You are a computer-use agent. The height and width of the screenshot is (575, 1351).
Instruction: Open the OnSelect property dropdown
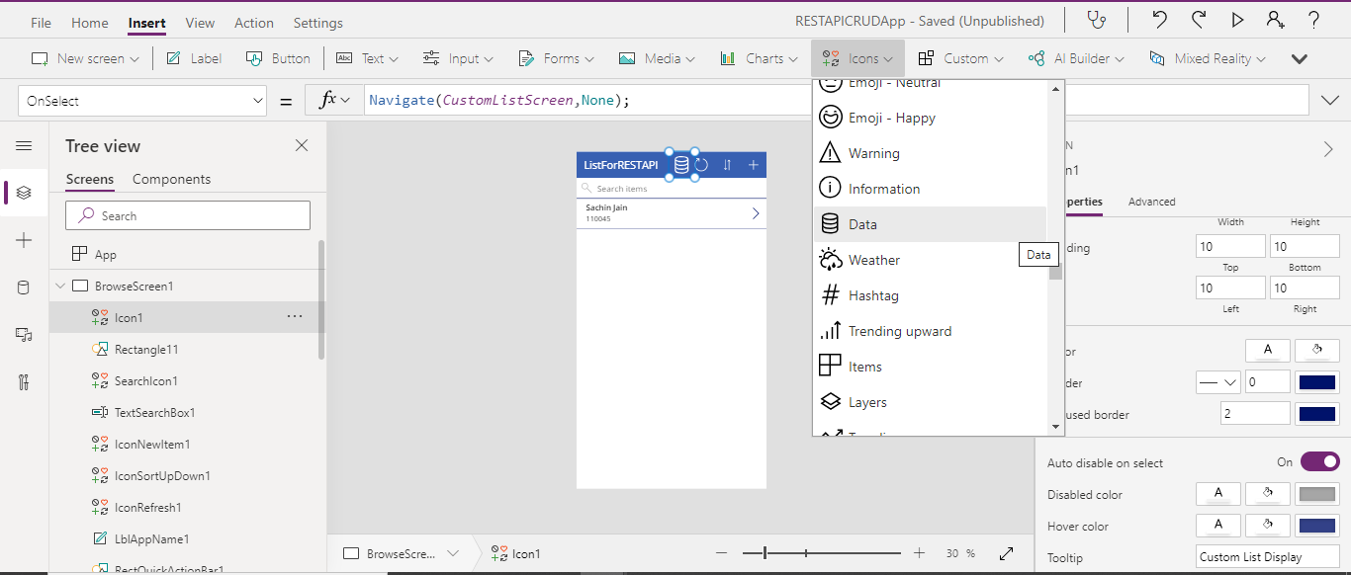141,100
